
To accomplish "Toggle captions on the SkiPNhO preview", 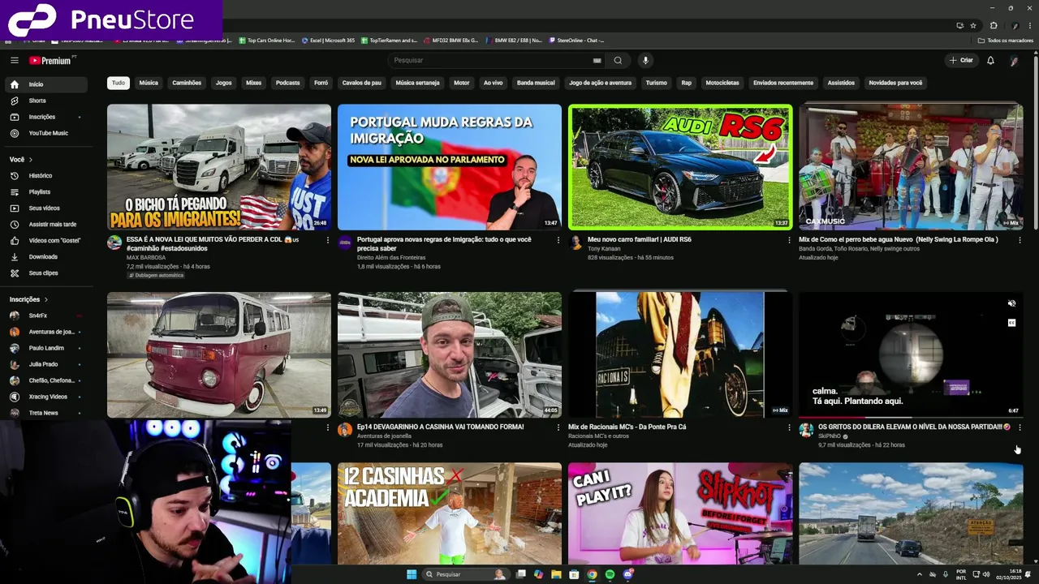I will coord(1011,322).
